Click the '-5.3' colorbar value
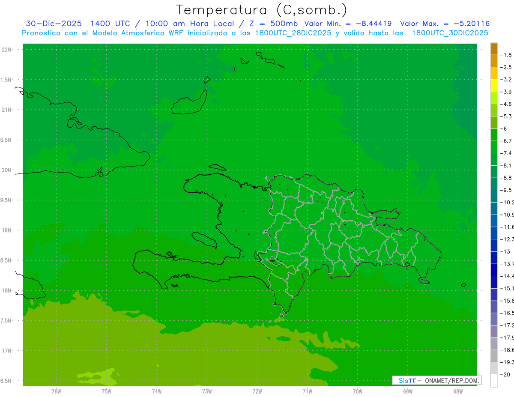This screenshot has width=514, height=397. tap(505, 116)
